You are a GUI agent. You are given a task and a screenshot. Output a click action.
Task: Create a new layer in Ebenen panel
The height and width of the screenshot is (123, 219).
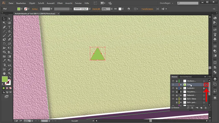[x=201, y=108]
